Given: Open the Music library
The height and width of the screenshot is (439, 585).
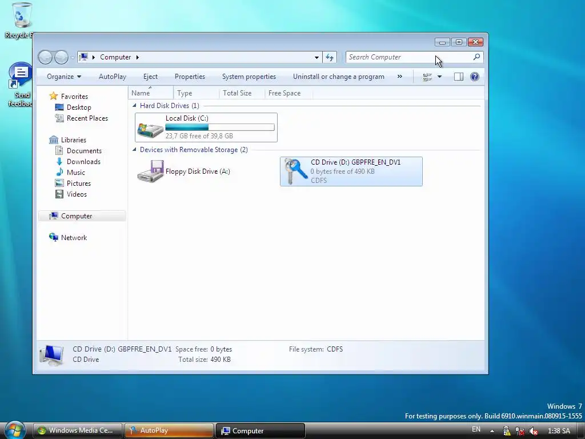Looking at the screenshot, I should 76,172.
